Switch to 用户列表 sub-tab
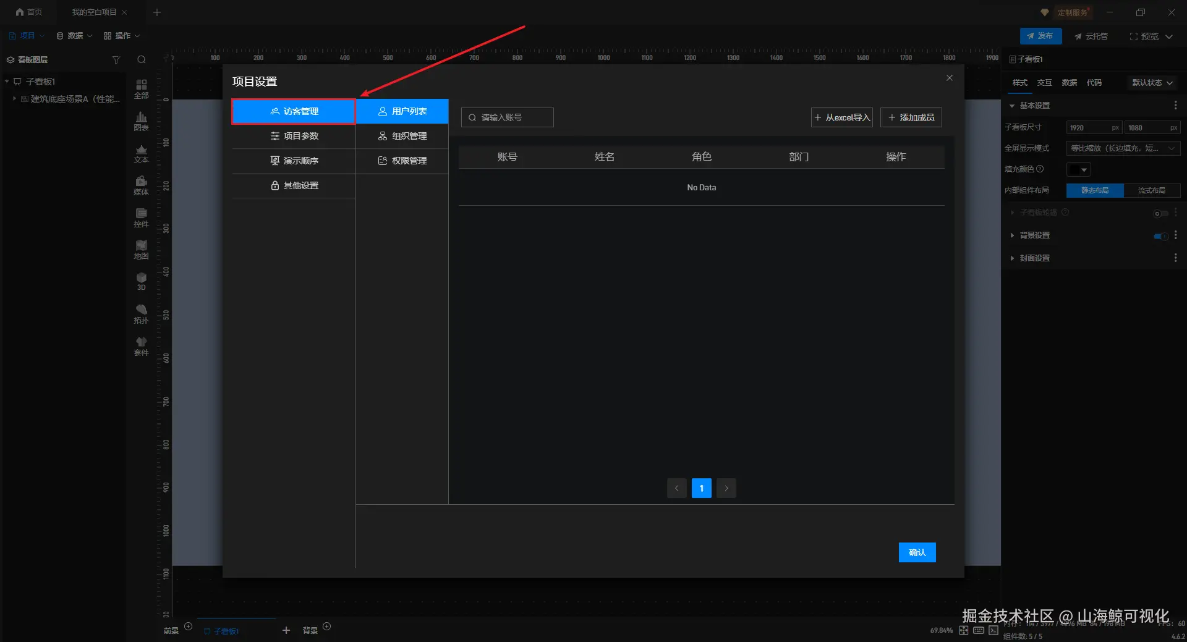The image size is (1187, 642). (402, 111)
